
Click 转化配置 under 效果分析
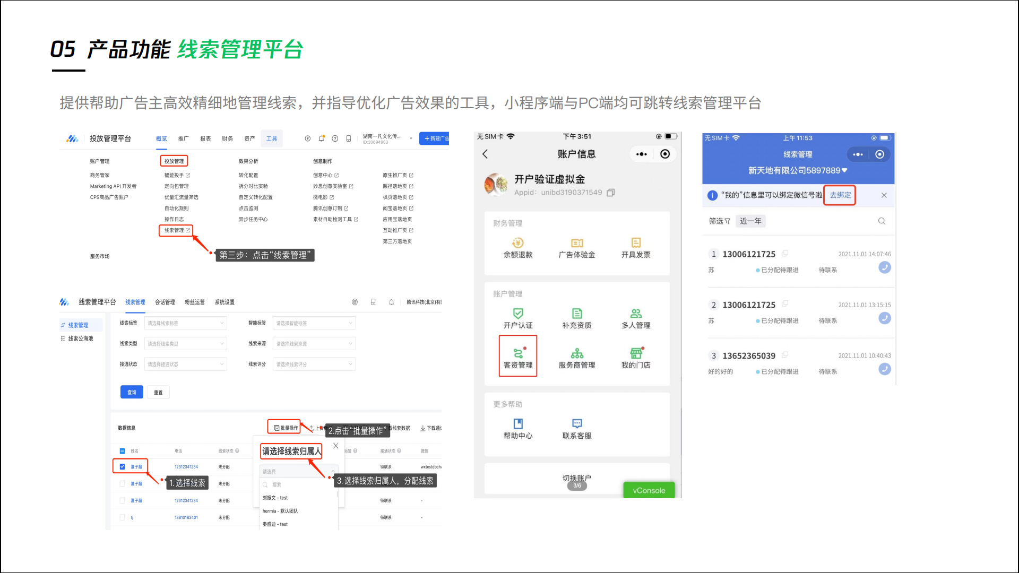click(x=248, y=175)
